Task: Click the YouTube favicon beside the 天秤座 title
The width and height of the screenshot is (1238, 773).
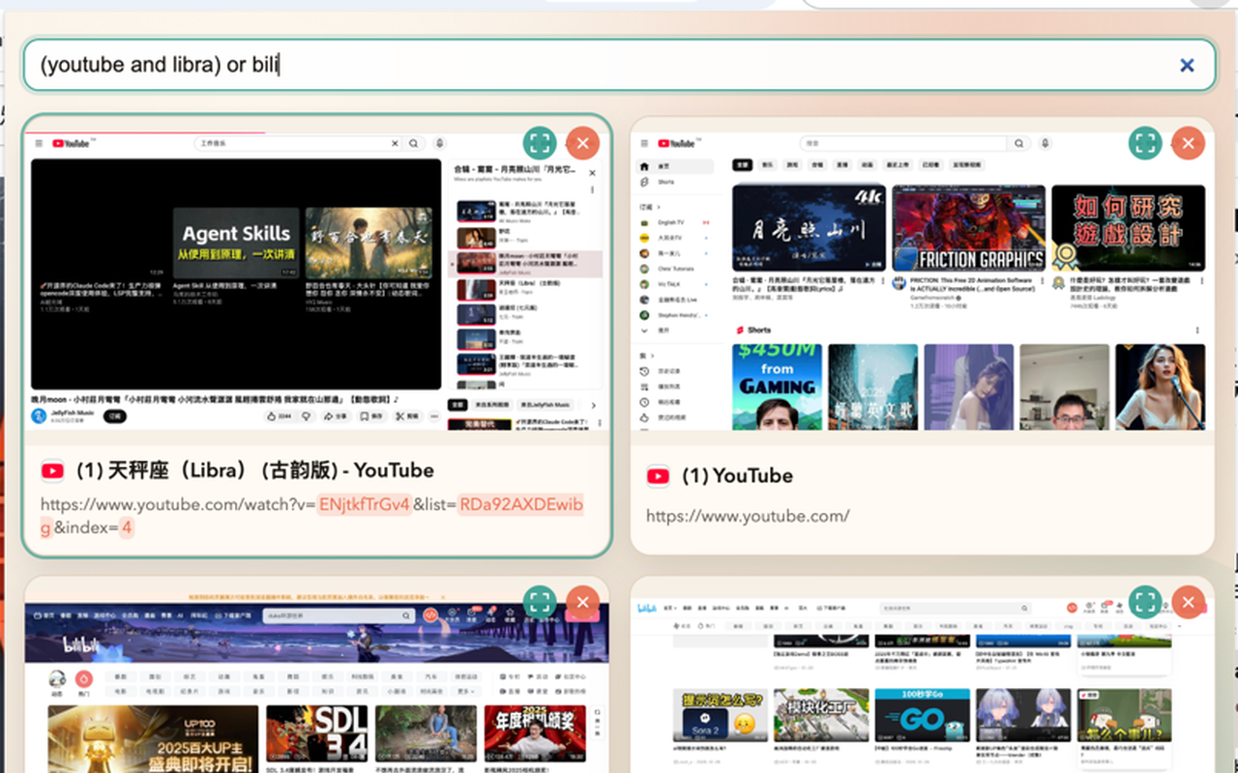Action: 52,471
